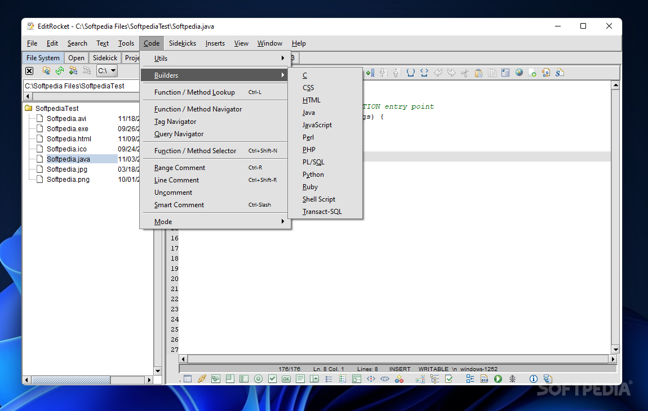
Task: Open the Shell Script builder
Action: click(x=325, y=199)
